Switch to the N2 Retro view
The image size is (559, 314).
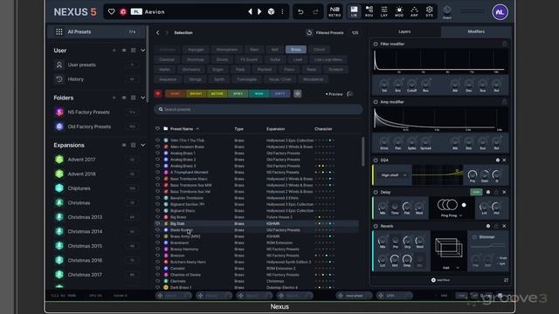click(x=335, y=11)
